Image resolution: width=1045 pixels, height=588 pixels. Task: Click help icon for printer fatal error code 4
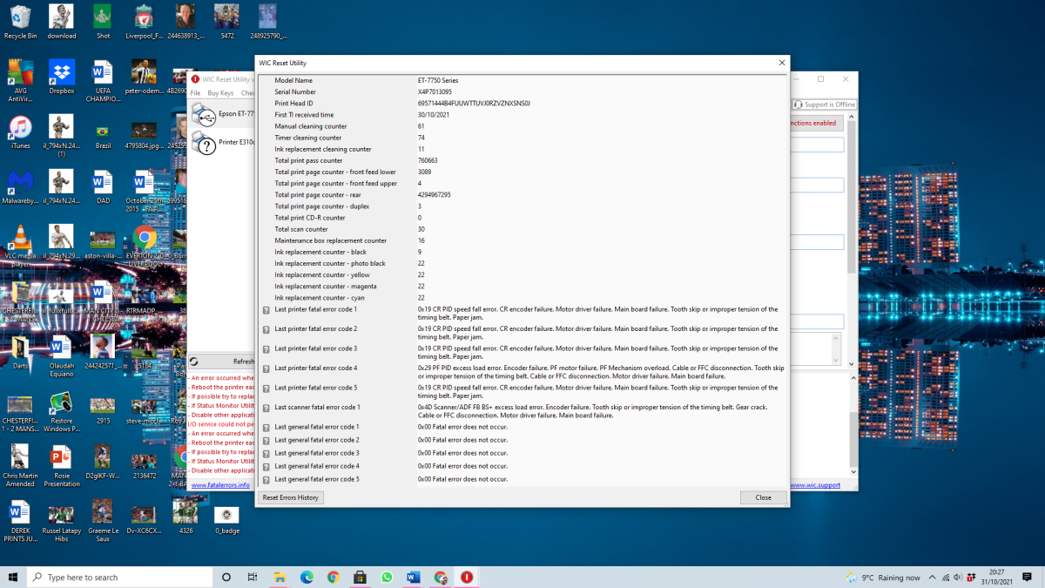tap(266, 368)
